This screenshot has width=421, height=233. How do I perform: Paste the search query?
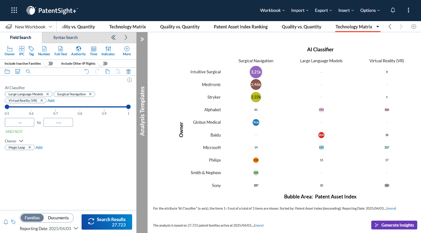(x=118, y=71)
